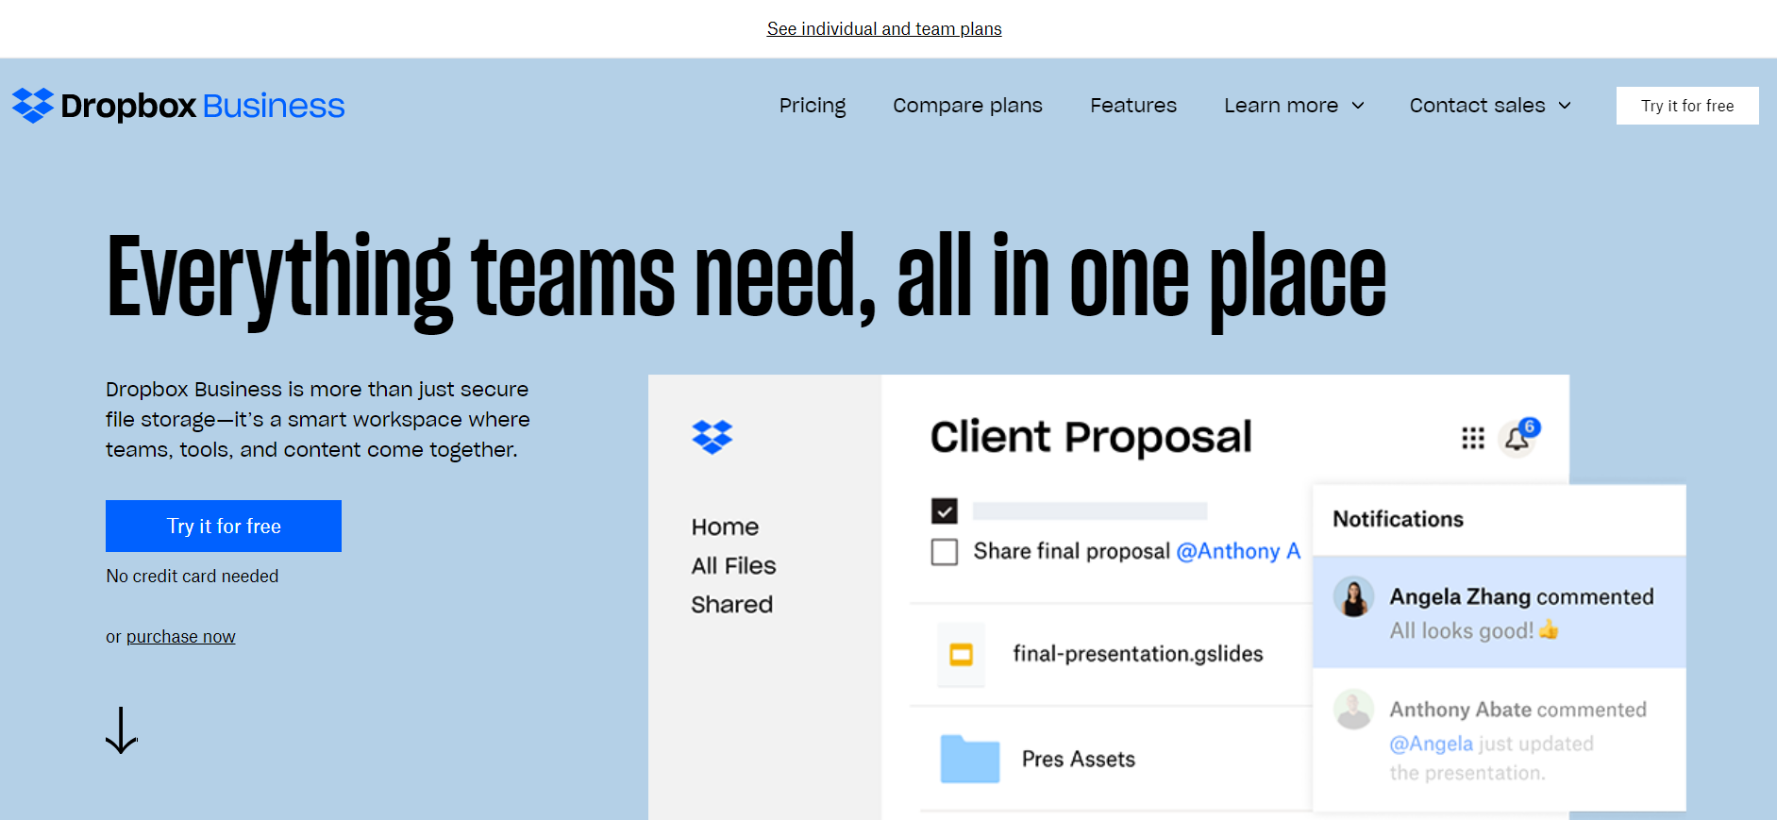Select Shared in the mockup sidebar

(731, 604)
